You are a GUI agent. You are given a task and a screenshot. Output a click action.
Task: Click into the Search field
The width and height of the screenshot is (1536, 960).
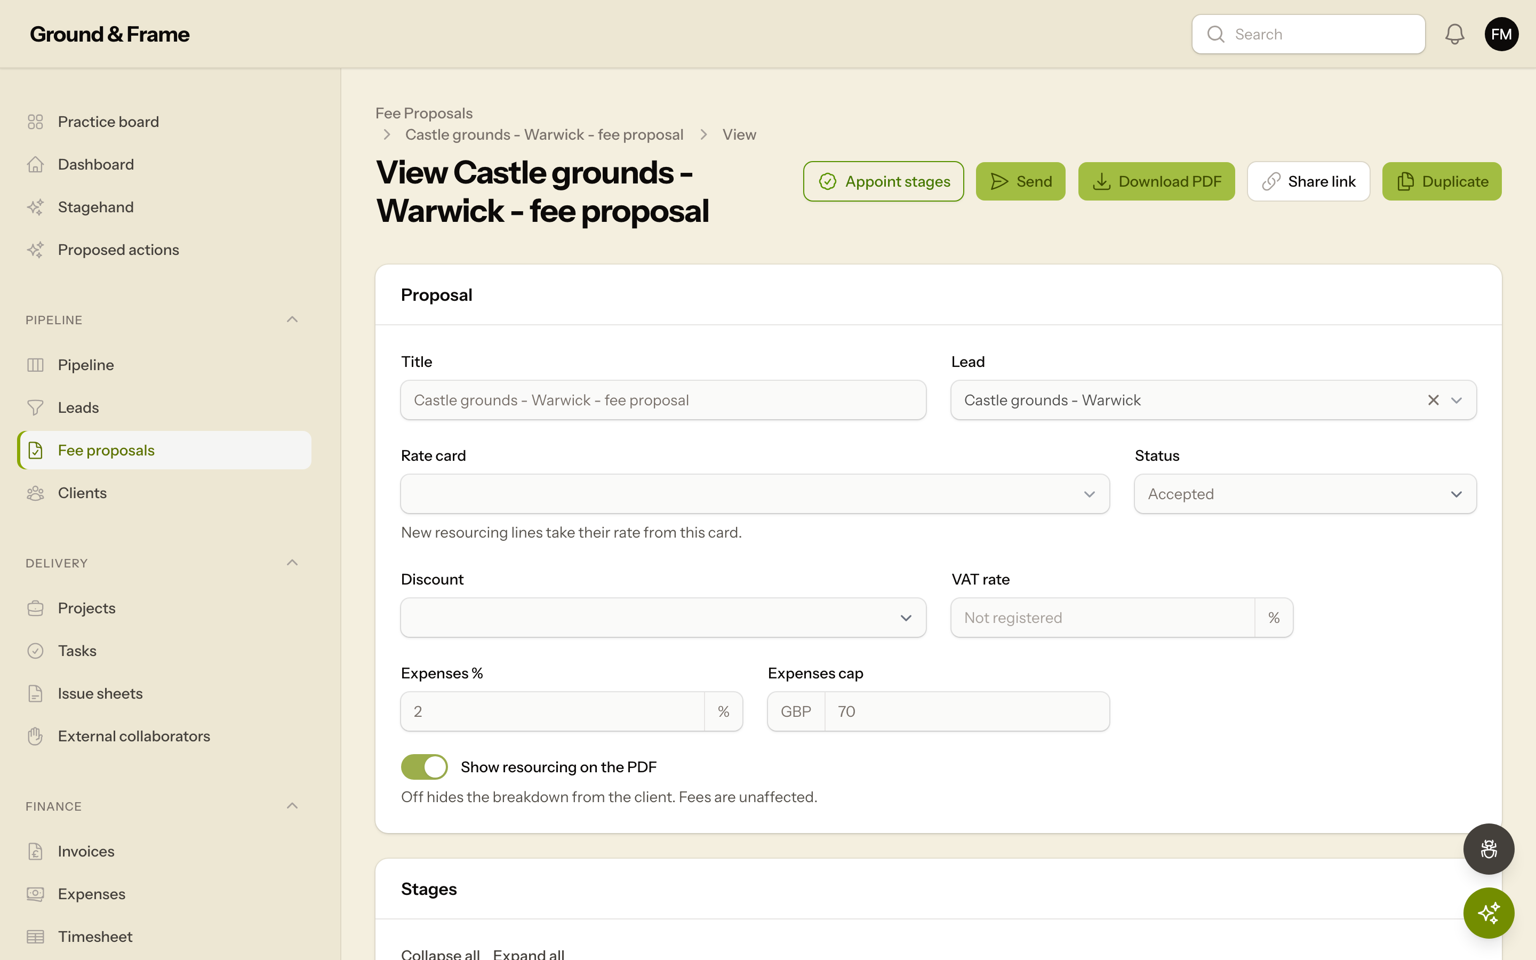click(x=1308, y=34)
